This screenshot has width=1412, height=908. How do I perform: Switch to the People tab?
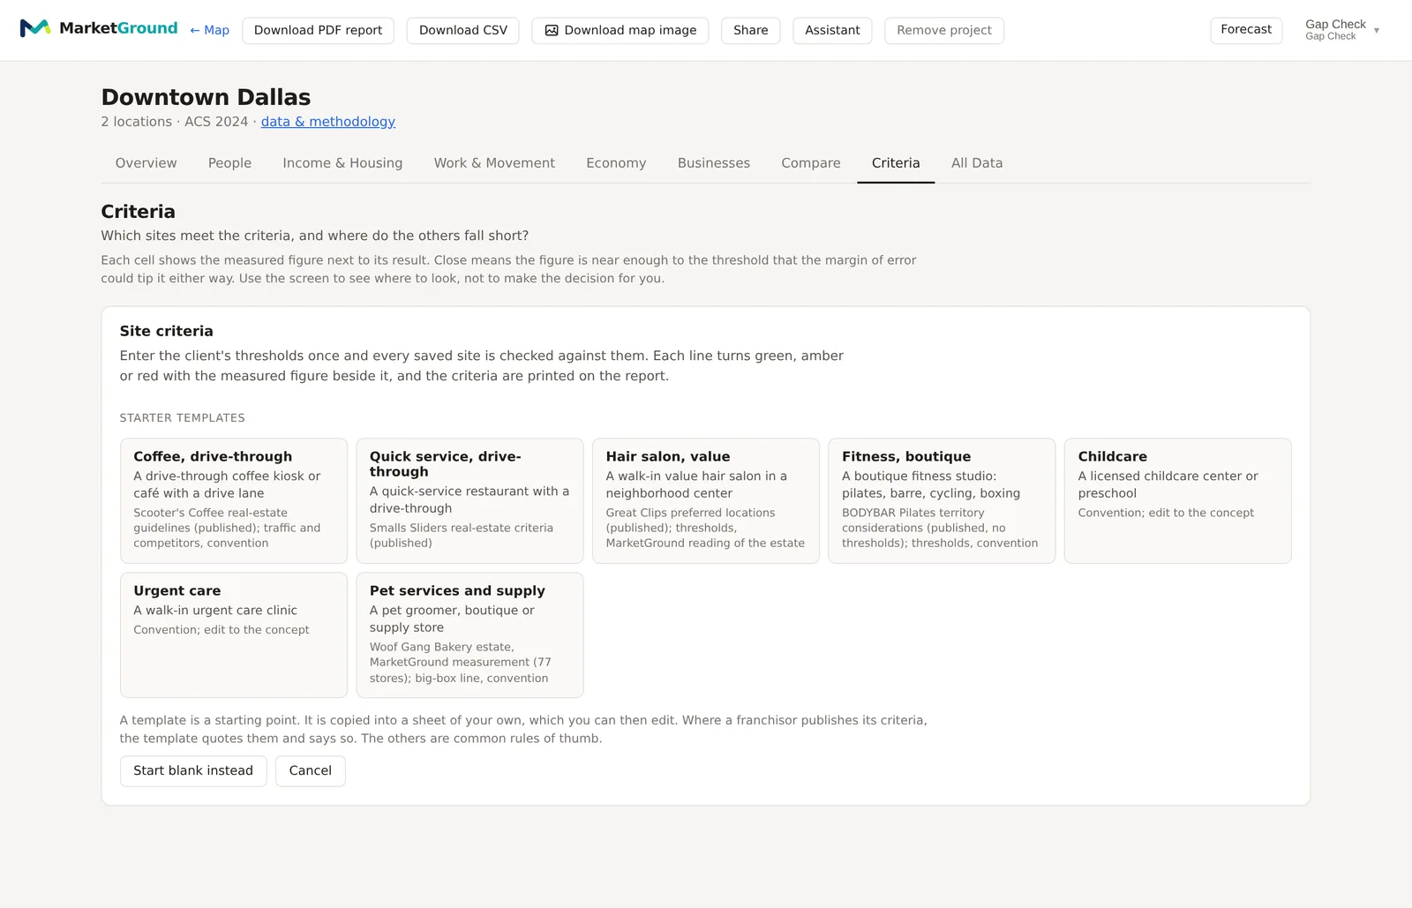[x=229, y=163]
